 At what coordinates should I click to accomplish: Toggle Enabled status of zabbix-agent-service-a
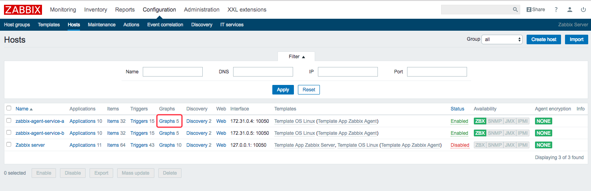pos(459,121)
